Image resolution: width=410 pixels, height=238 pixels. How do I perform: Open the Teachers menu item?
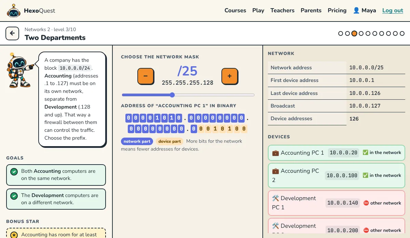click(283, 11)
